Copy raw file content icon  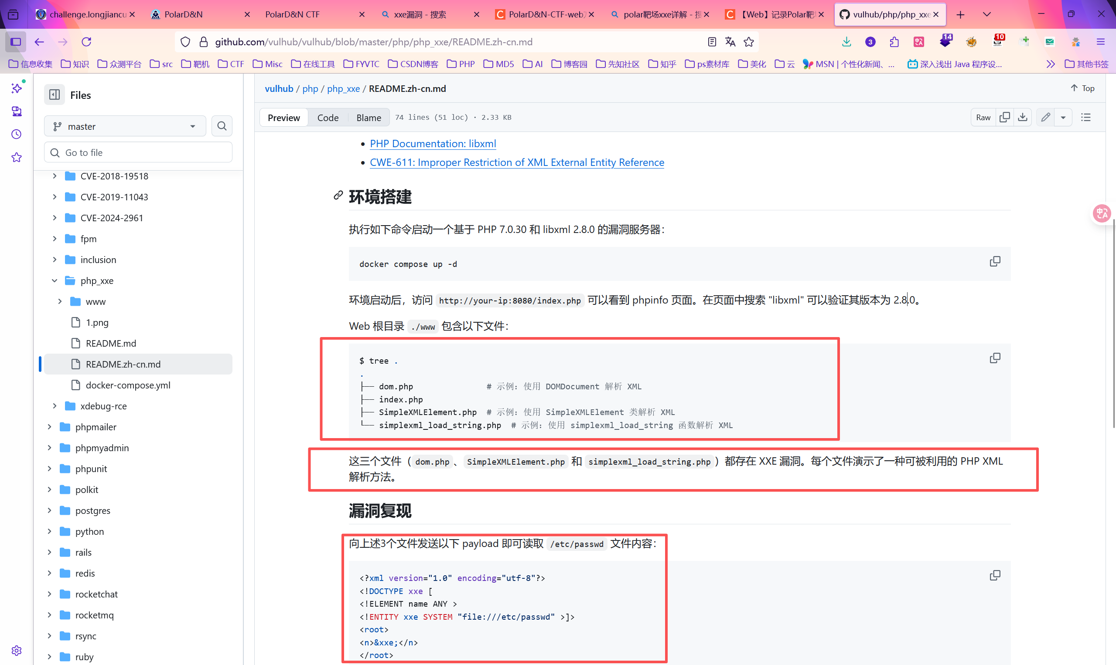tap(1005, 118)
